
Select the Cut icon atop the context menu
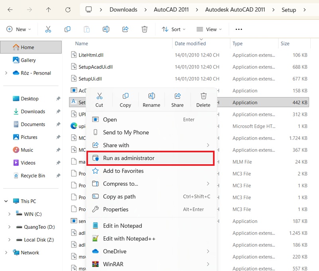[x=99, y=99]
